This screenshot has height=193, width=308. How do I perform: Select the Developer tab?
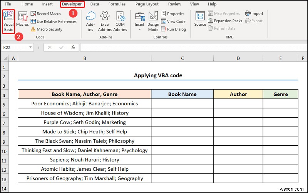72,4
